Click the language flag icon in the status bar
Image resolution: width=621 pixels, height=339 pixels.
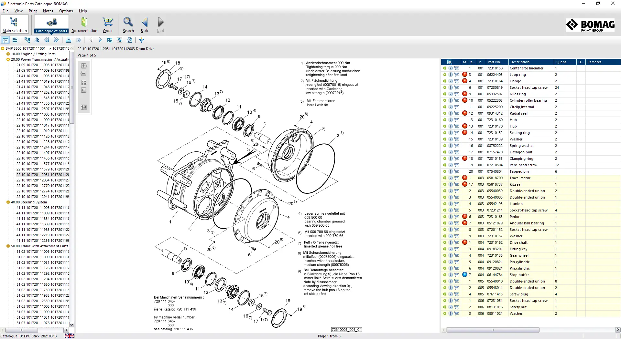tap(70, 336)
